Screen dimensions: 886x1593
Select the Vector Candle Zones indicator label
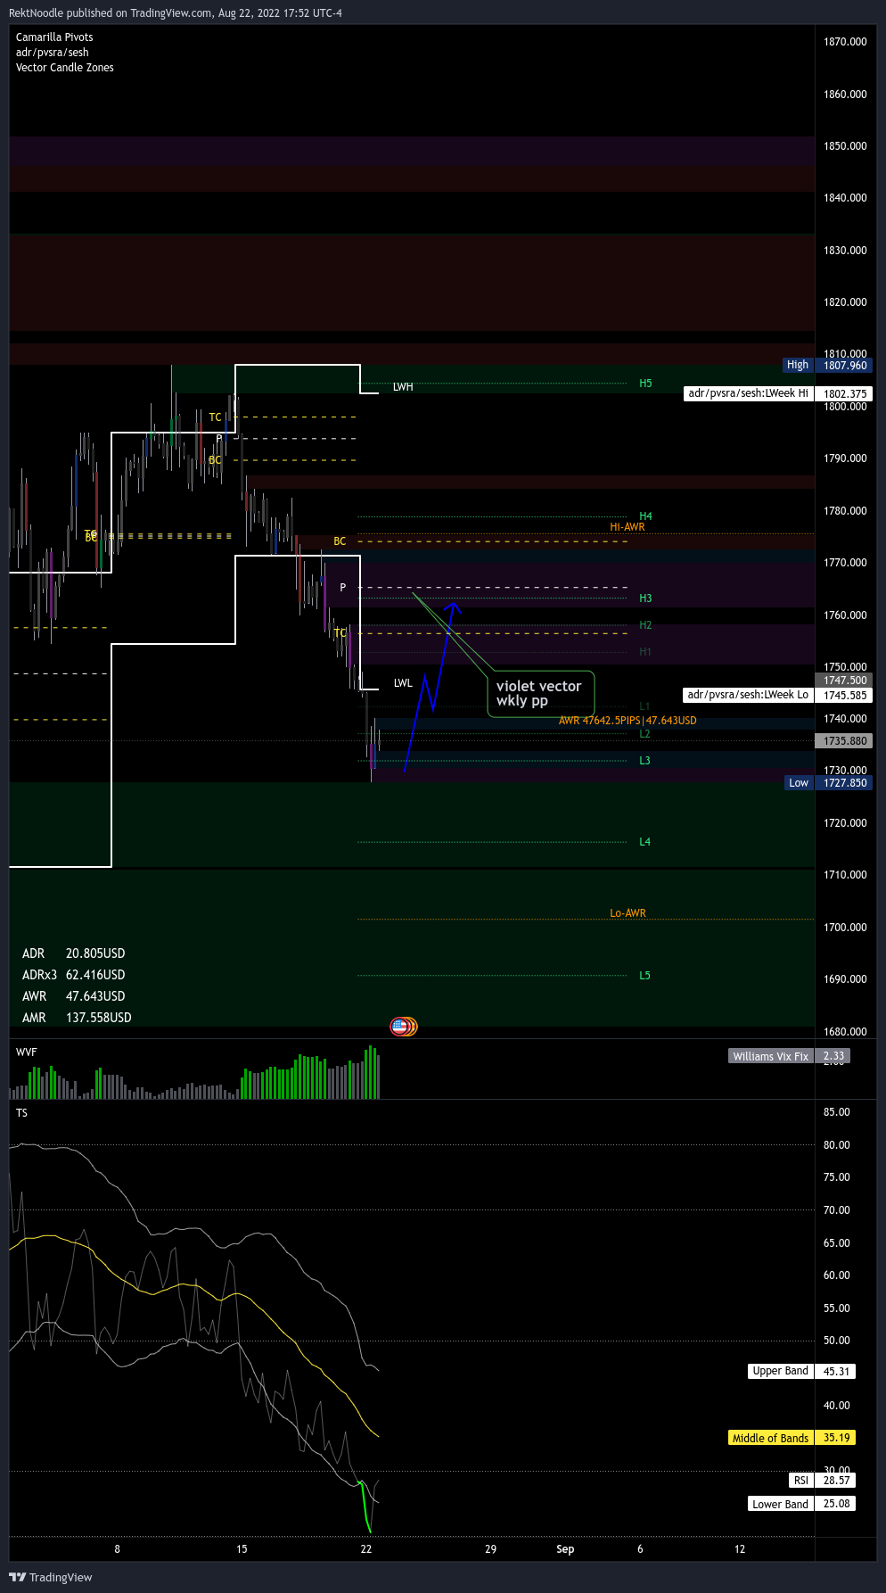pyautogui.click(x=65, y=68)
